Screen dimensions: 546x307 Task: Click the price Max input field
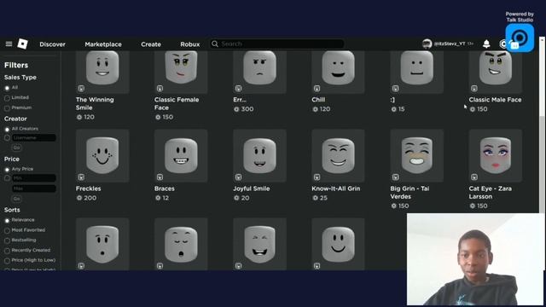coord(34,188)
